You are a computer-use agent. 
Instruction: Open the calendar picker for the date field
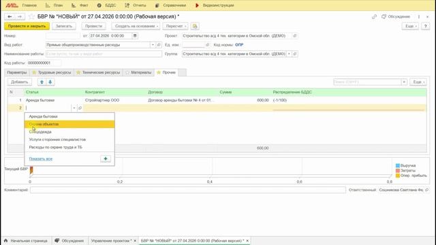(135, 36)
